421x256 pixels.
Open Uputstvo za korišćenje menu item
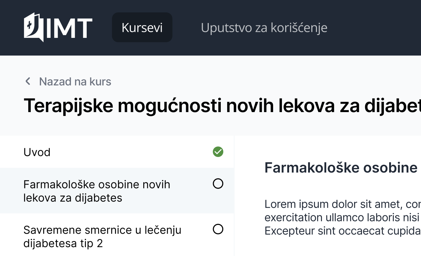coord(264,28)
